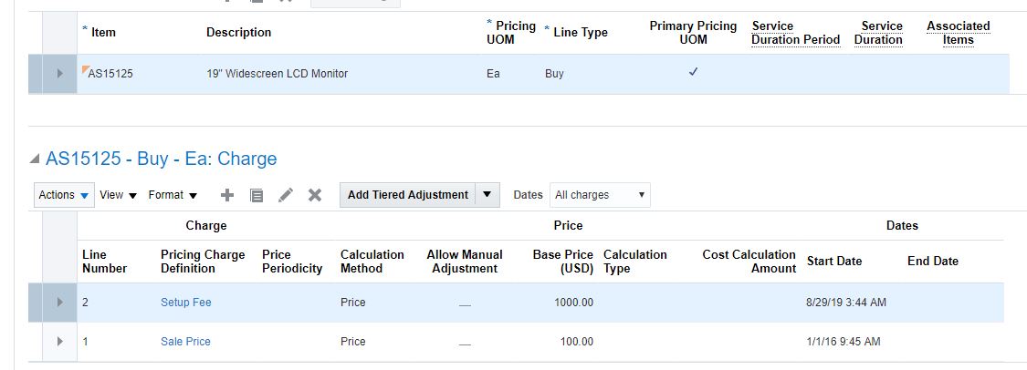
Task: Open the Actions menu
Action: point(64,195)
